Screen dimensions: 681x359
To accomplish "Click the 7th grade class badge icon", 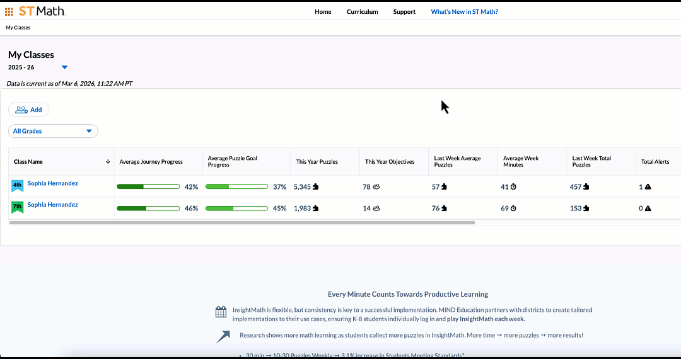I will [x=18, y=207].
